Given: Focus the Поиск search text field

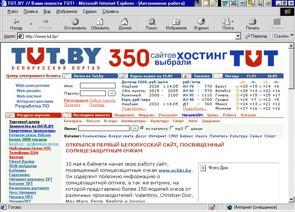Looking at the screenshot, I should (x=104, y=128).
